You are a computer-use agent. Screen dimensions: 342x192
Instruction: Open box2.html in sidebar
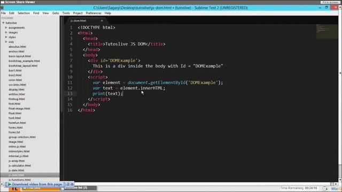15,75
